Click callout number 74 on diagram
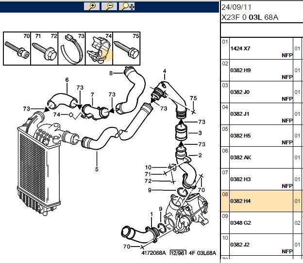Viewport: 303px width, 263px height. [x=57, y=114]
